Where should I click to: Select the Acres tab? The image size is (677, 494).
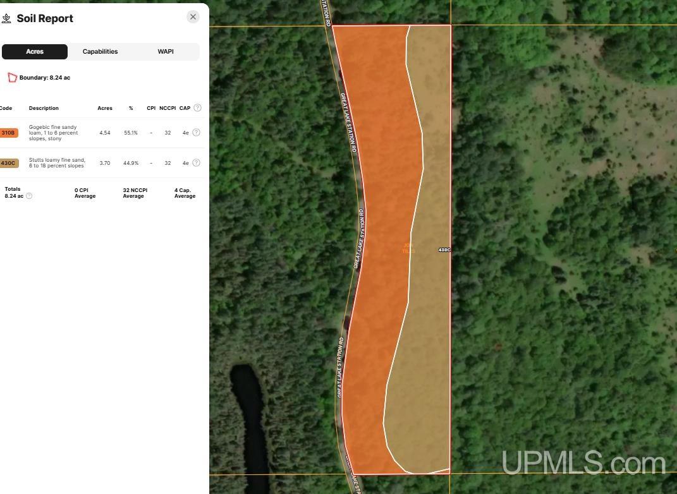tap(35, 52)
